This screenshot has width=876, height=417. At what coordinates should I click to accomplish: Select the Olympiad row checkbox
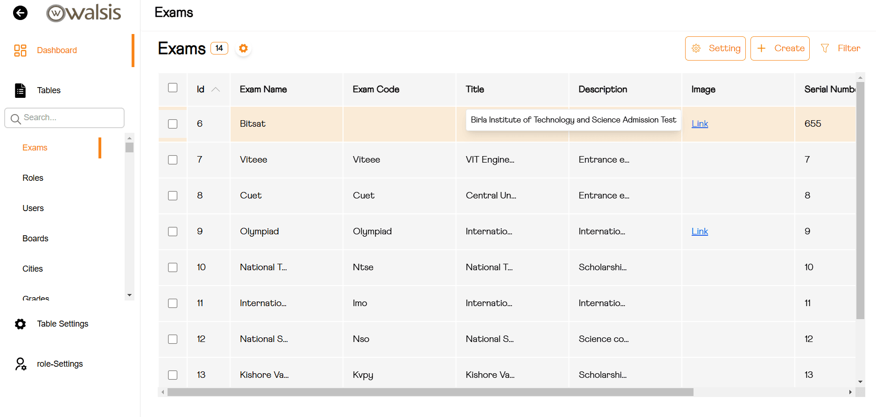(173, 232)
